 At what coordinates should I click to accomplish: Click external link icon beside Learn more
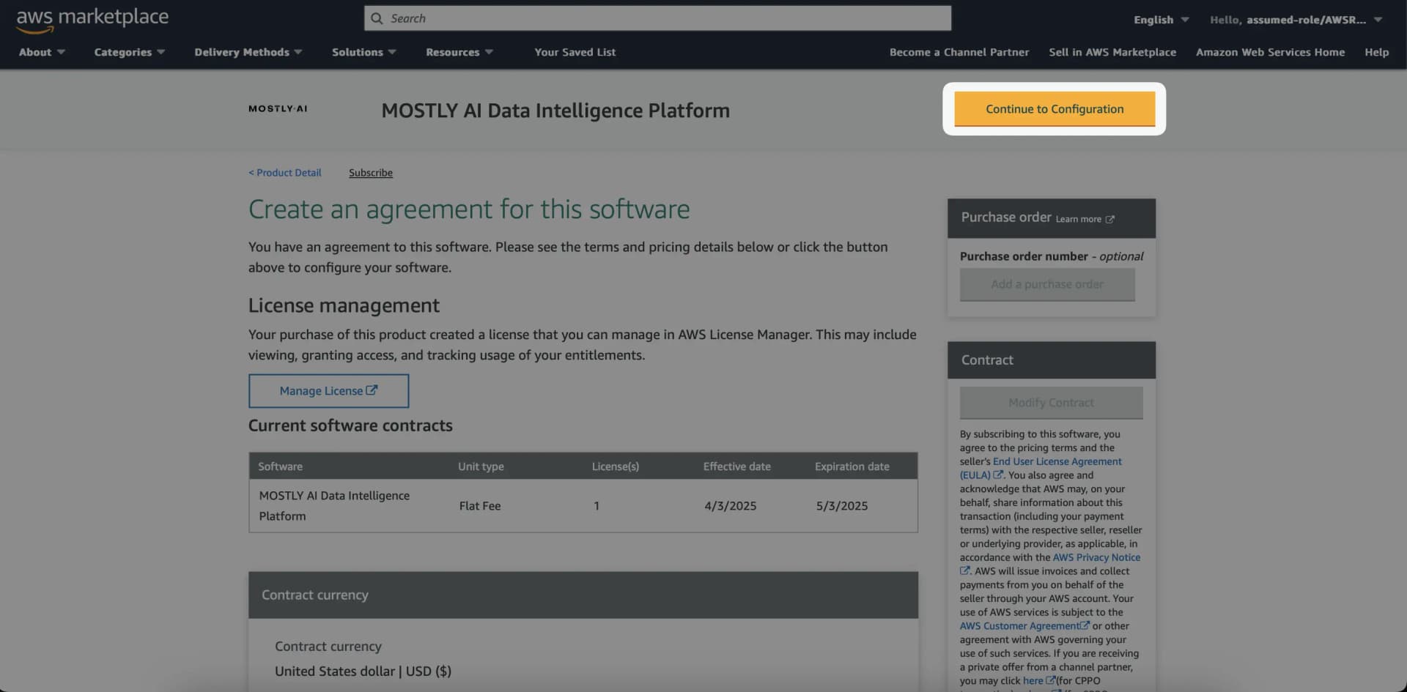(1109, 219)
